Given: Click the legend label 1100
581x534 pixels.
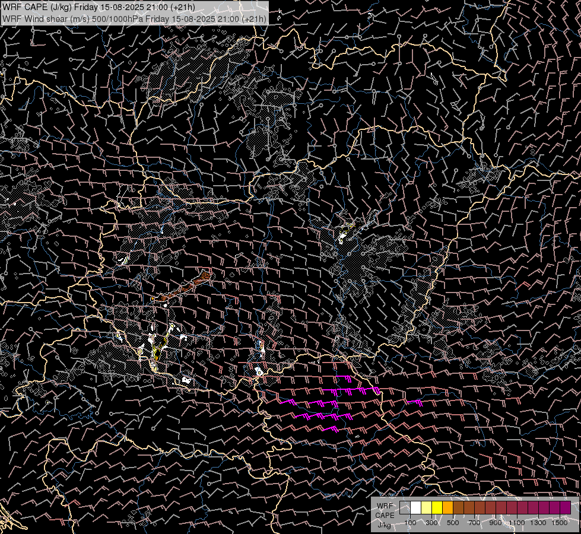Looking at the screenshot, I should [516, 523].
